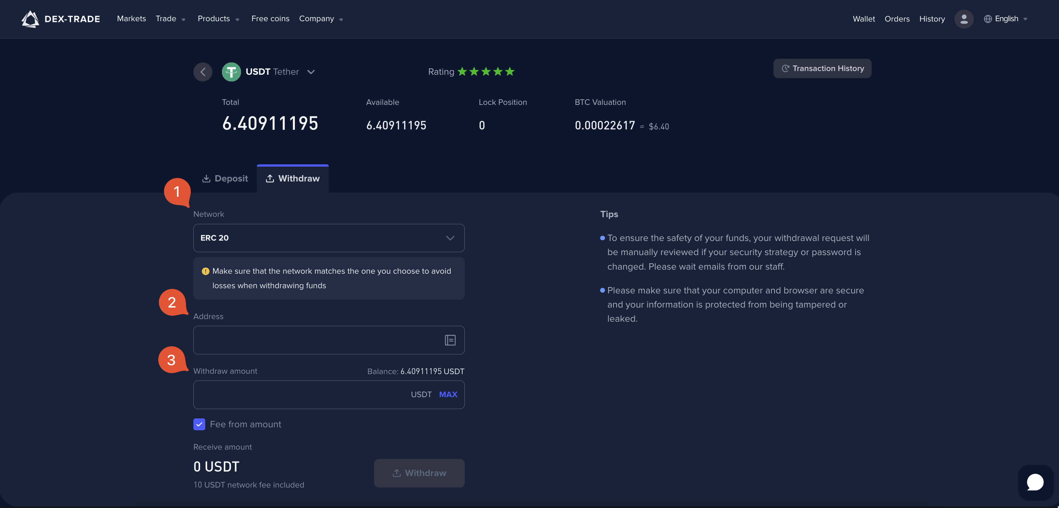
Task: Click the DEX-TRADE logo
Action: 61,19
